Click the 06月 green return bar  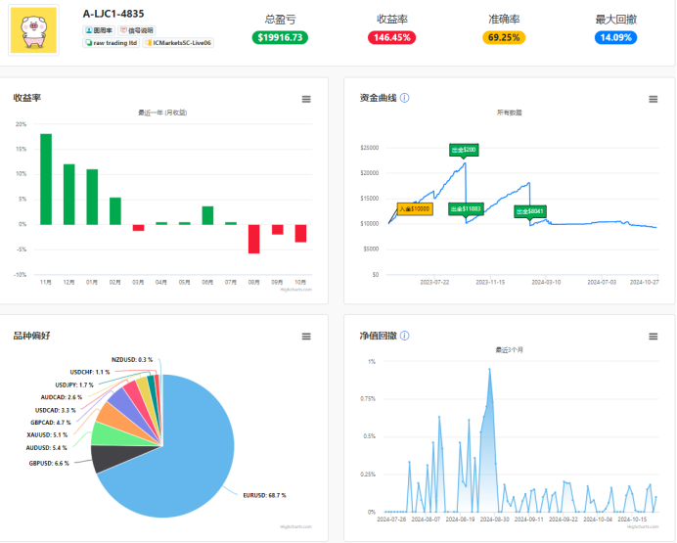(207, 215)
